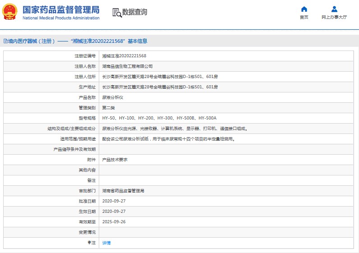Open the 首页 text link
The width and height of the screenshot is (359, 253).
pos(304,17)
